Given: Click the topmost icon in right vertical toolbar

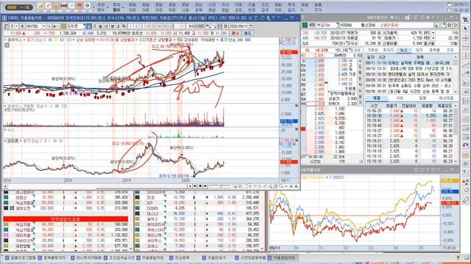Looking at the screenshot, I should [465, 20].
